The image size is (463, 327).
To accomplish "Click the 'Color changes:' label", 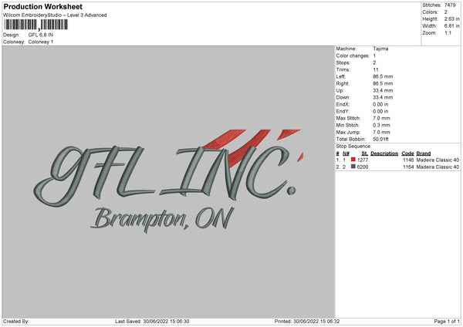I will (353, 56).
